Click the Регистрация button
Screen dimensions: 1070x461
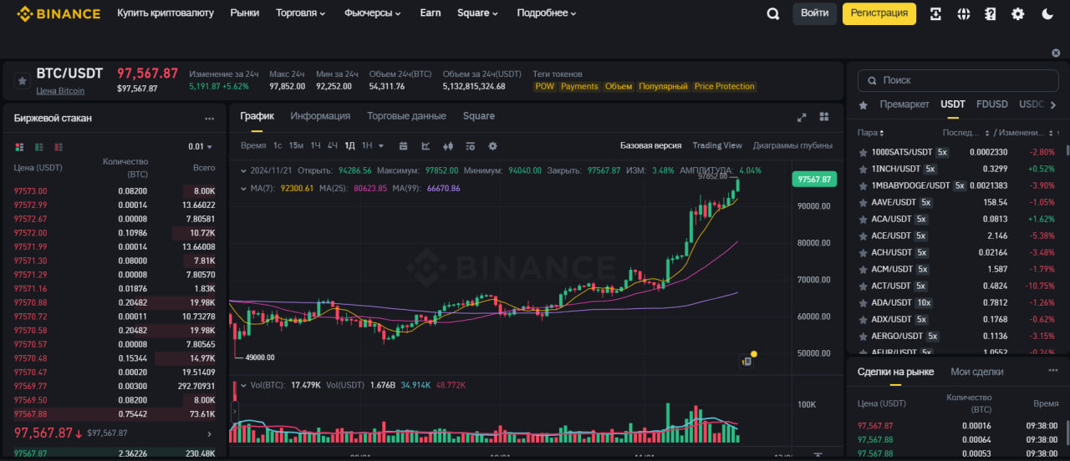click(879, 13)
